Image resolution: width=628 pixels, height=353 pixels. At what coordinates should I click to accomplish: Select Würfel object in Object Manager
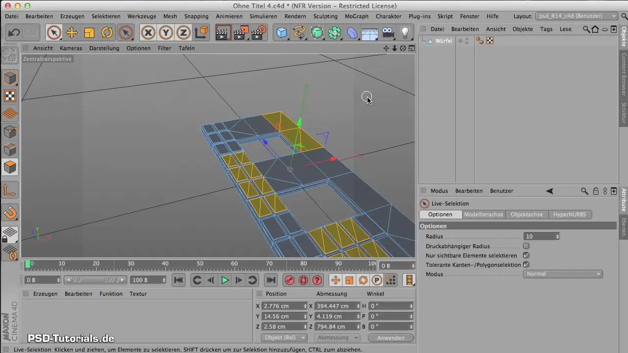coord(444,41)
